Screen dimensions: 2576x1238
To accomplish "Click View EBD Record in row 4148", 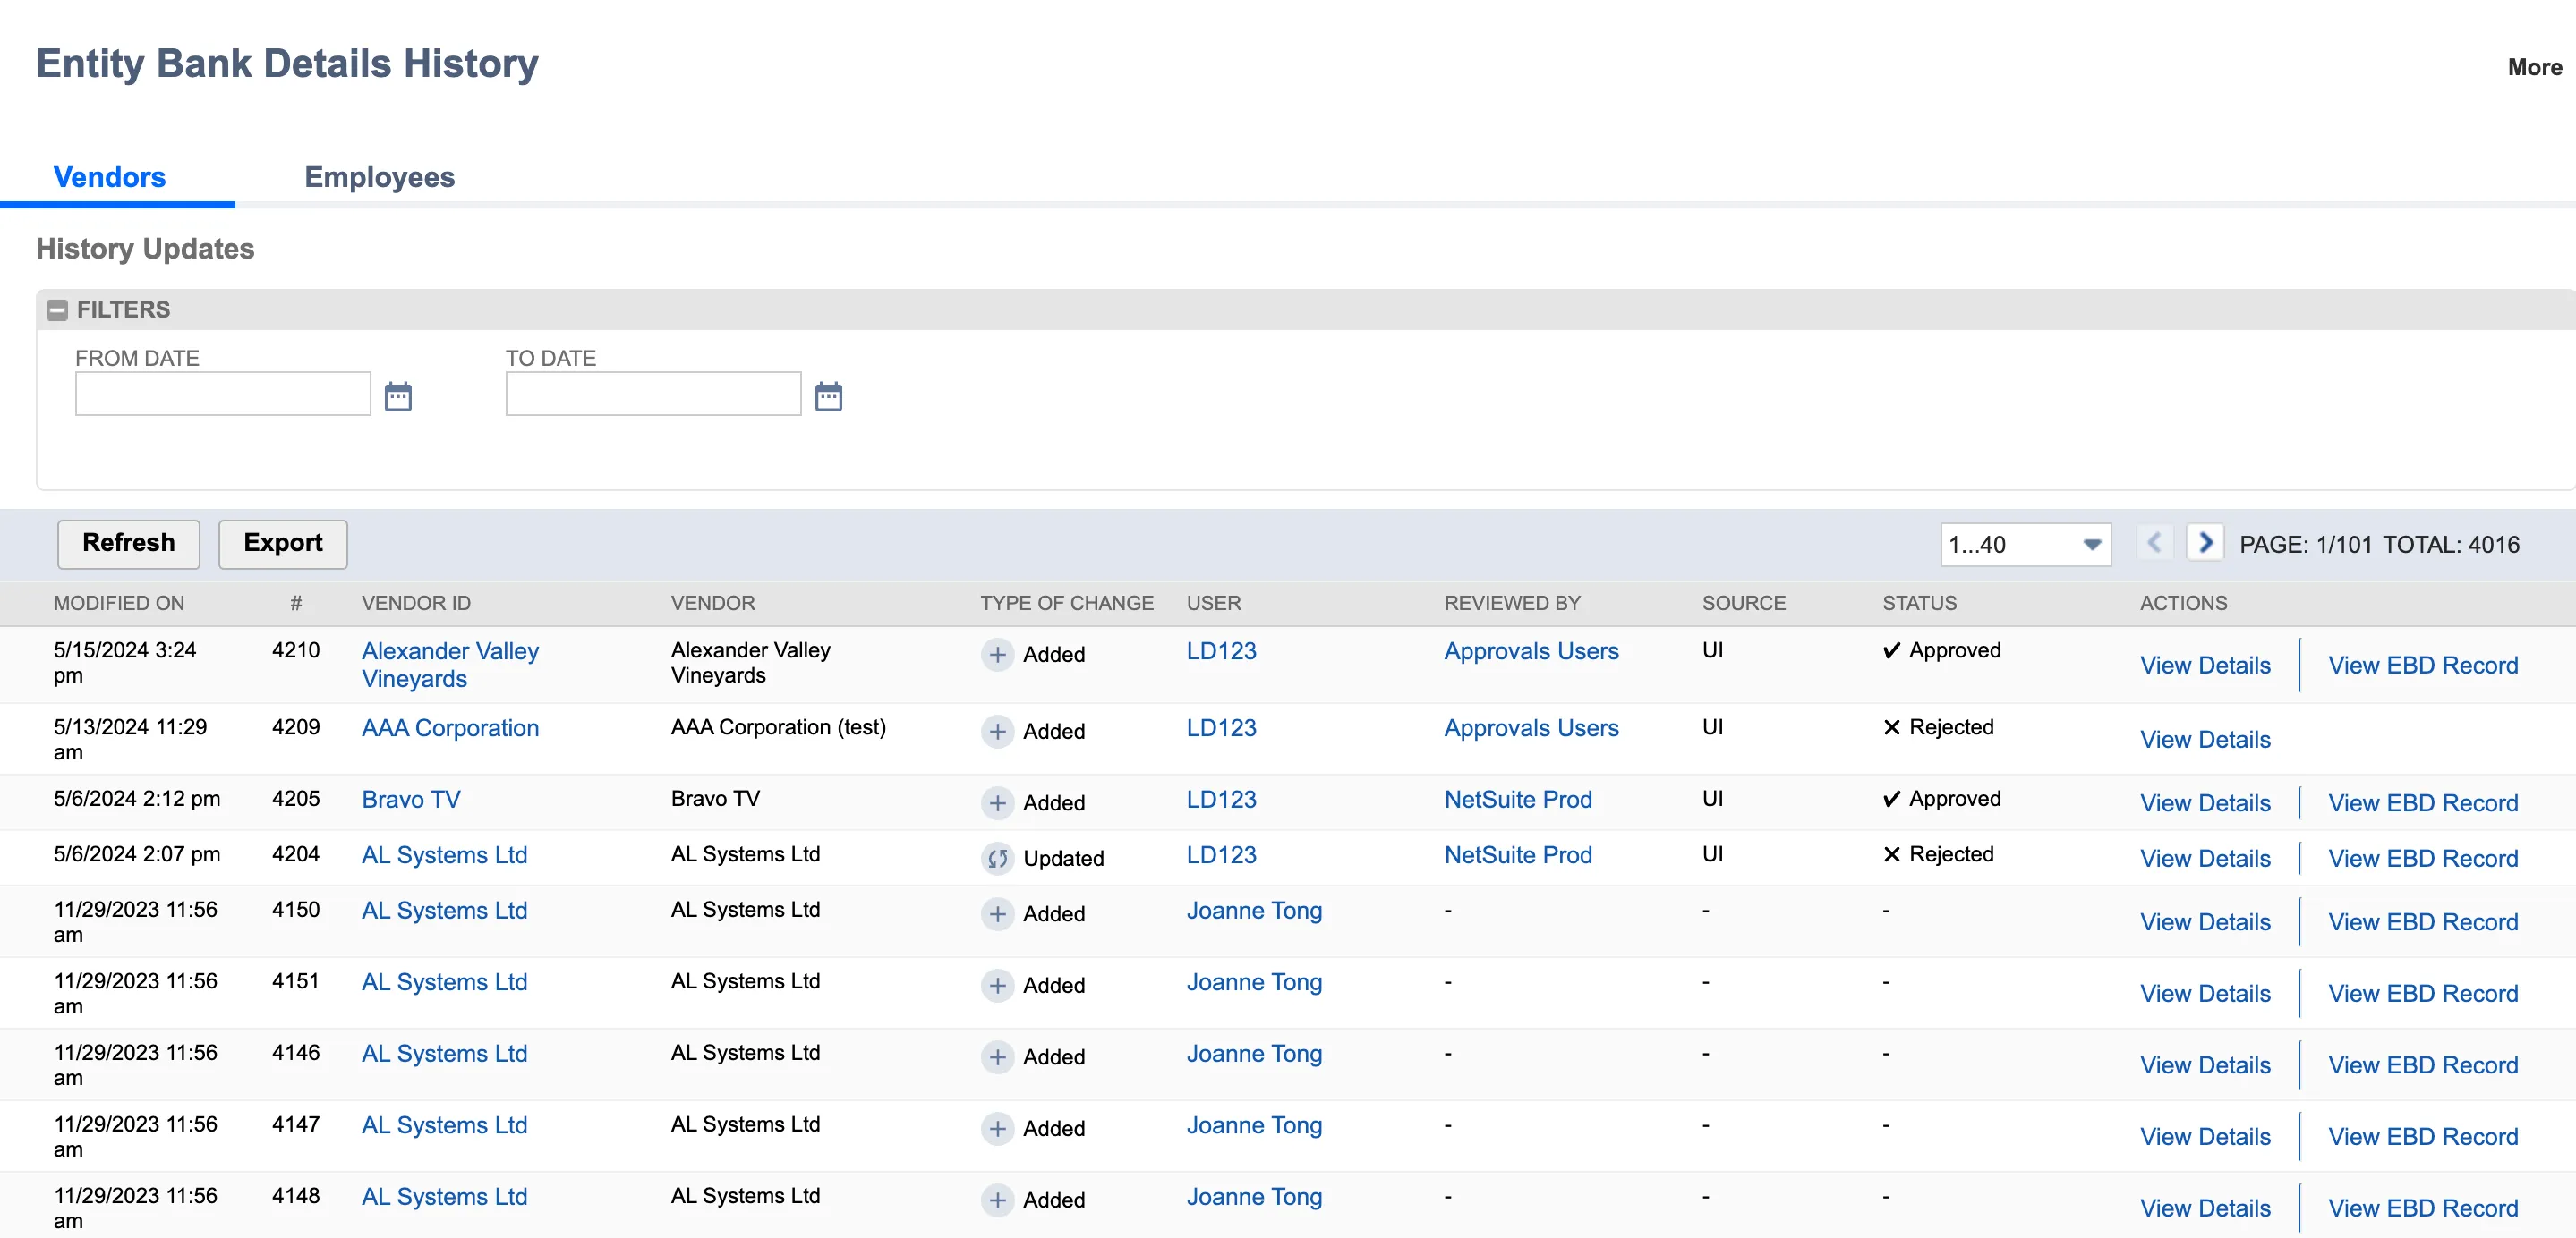I will pos(2422,1209).
